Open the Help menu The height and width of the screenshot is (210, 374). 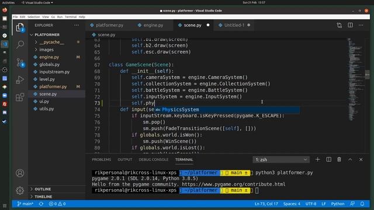coord(82,17)
